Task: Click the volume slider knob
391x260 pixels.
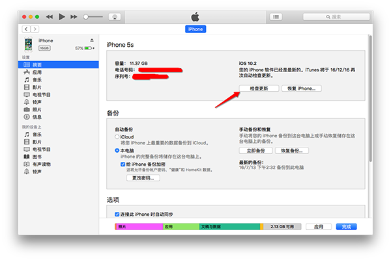Action: coord(86,17)
